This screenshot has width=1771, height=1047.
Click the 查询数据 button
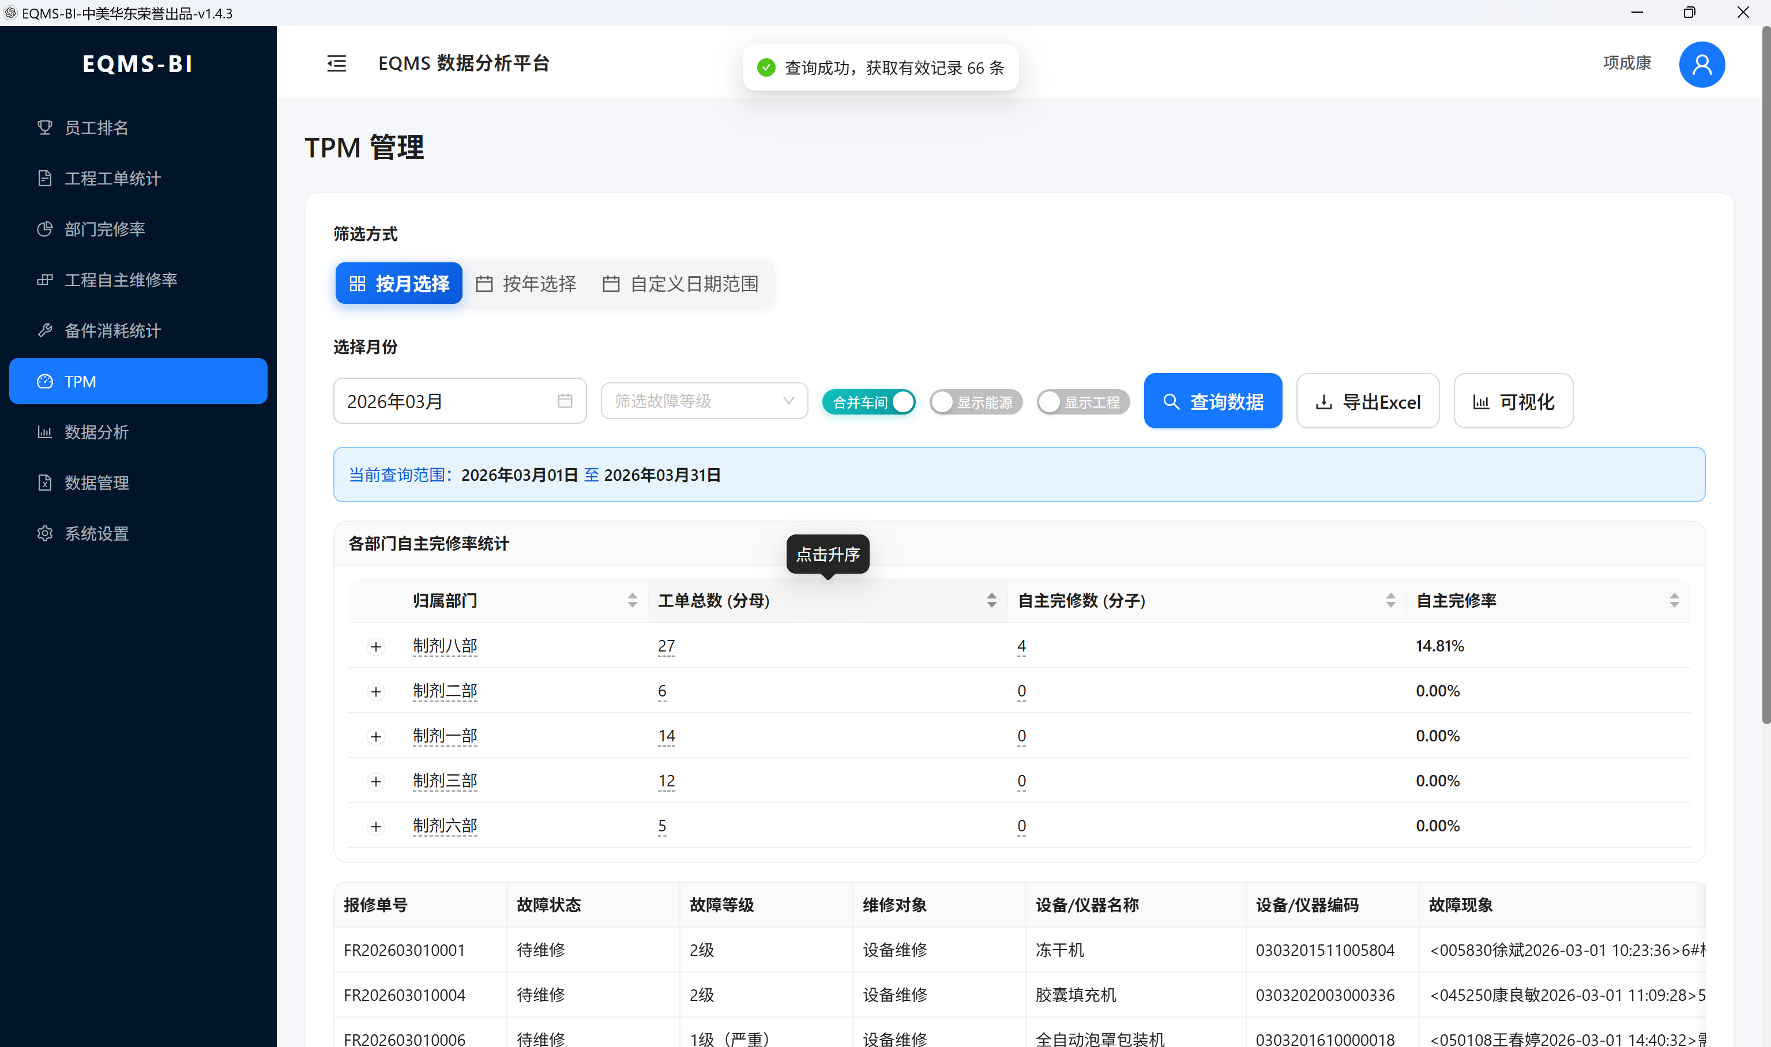[1213, 401]
